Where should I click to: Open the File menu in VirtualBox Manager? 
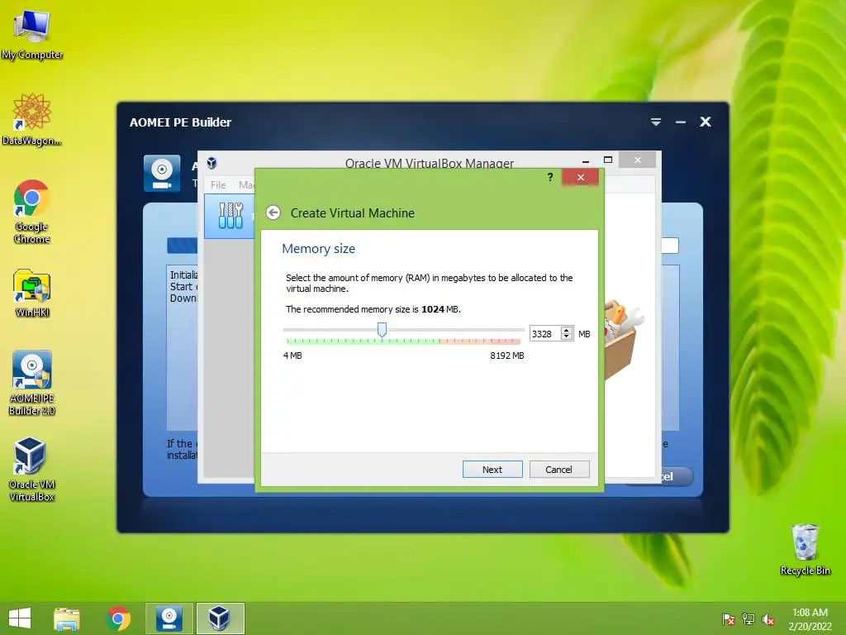coord(218,184)
